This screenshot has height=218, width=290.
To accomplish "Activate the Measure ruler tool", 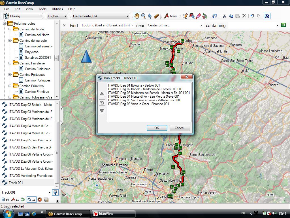I will click(x=156, y=16).
